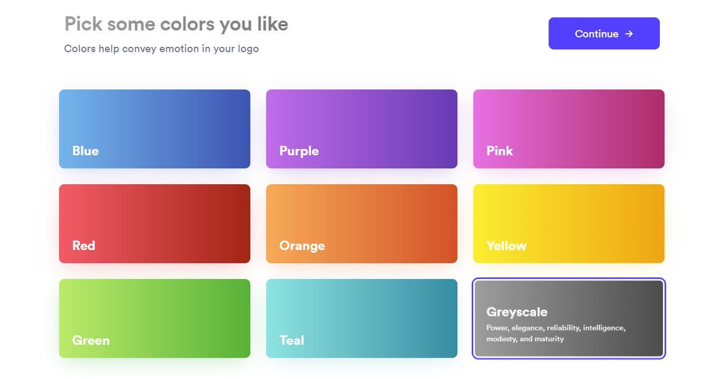Screen dimensions: 702x379
Task: Click the "Yellow" label text
Action: [x=506, y=246]
